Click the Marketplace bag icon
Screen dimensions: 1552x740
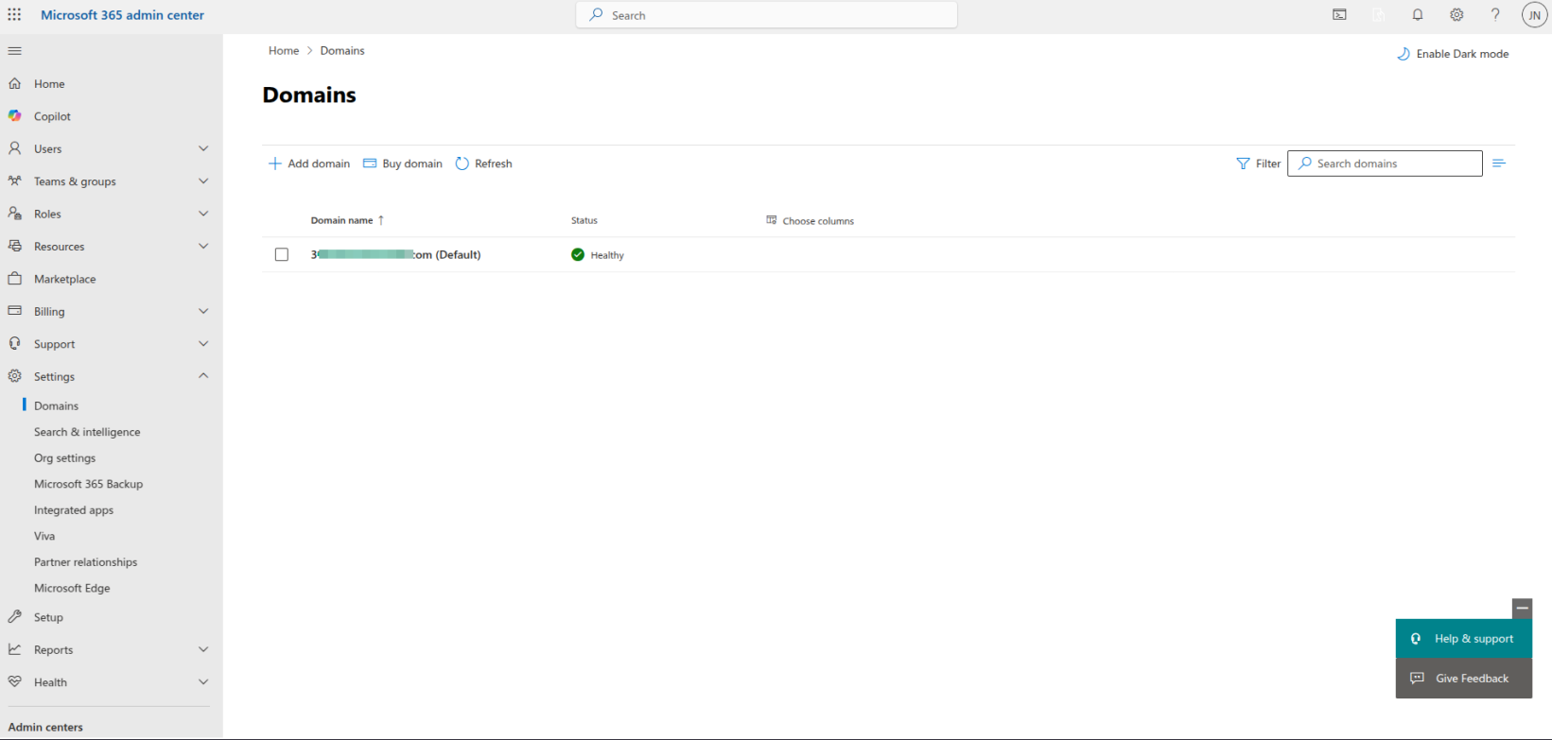14,279
